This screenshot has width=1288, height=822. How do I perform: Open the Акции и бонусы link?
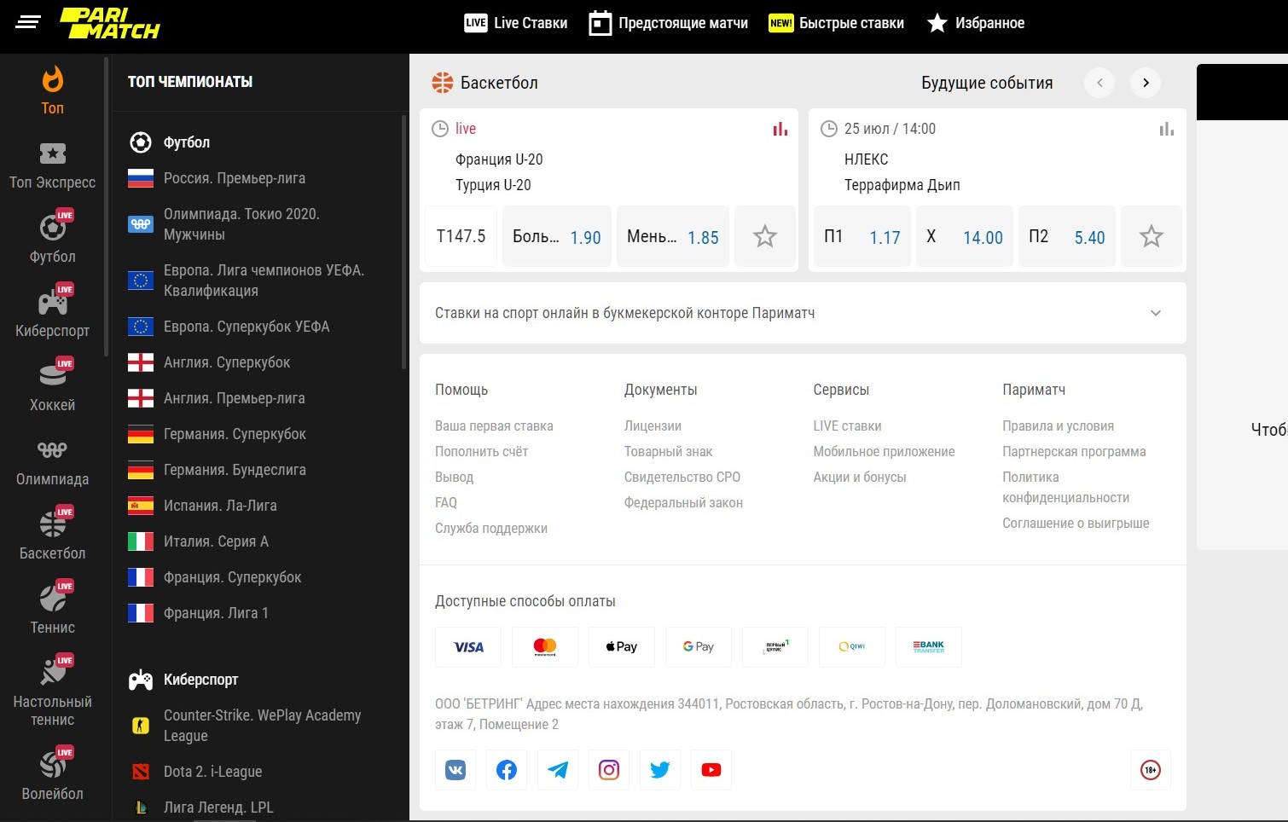[x=860, y=478]
